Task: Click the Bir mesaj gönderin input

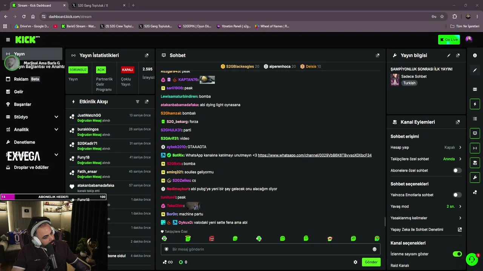Action: click(x=270, y=249)
